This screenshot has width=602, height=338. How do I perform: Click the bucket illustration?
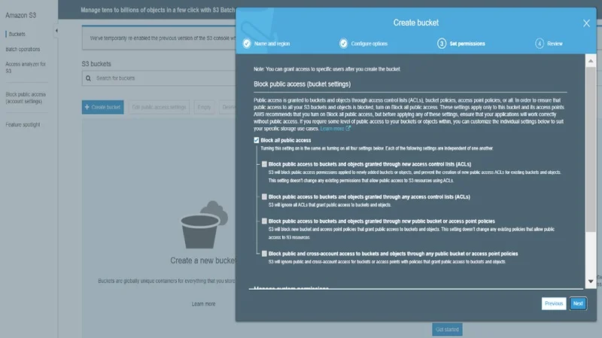(204, 225)
